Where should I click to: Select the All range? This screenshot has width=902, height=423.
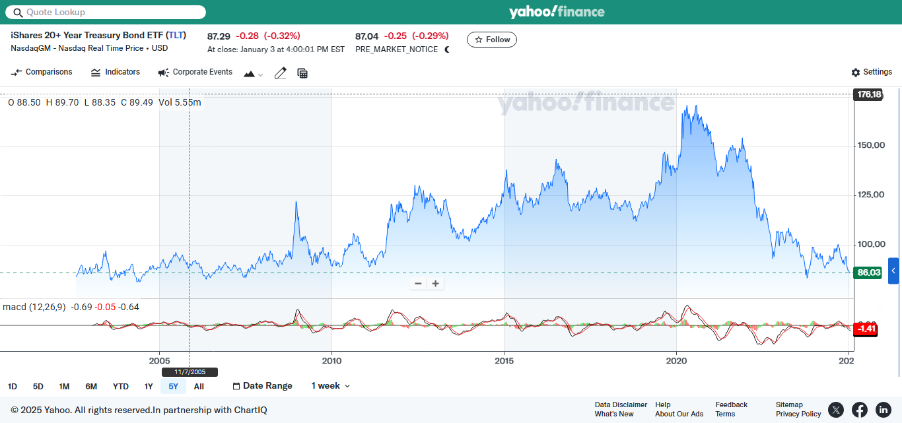[199, 387]
